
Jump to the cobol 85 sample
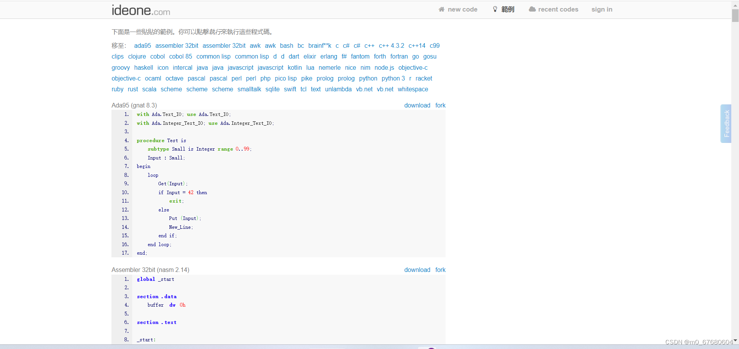pyautogui.click(x=180, y=56)
